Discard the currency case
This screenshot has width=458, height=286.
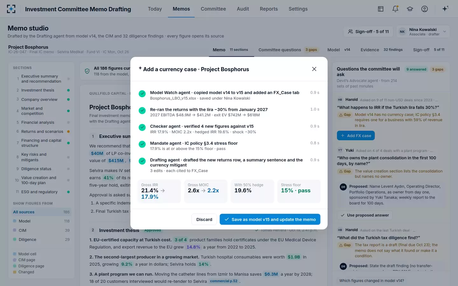click(x=204, y=219)
